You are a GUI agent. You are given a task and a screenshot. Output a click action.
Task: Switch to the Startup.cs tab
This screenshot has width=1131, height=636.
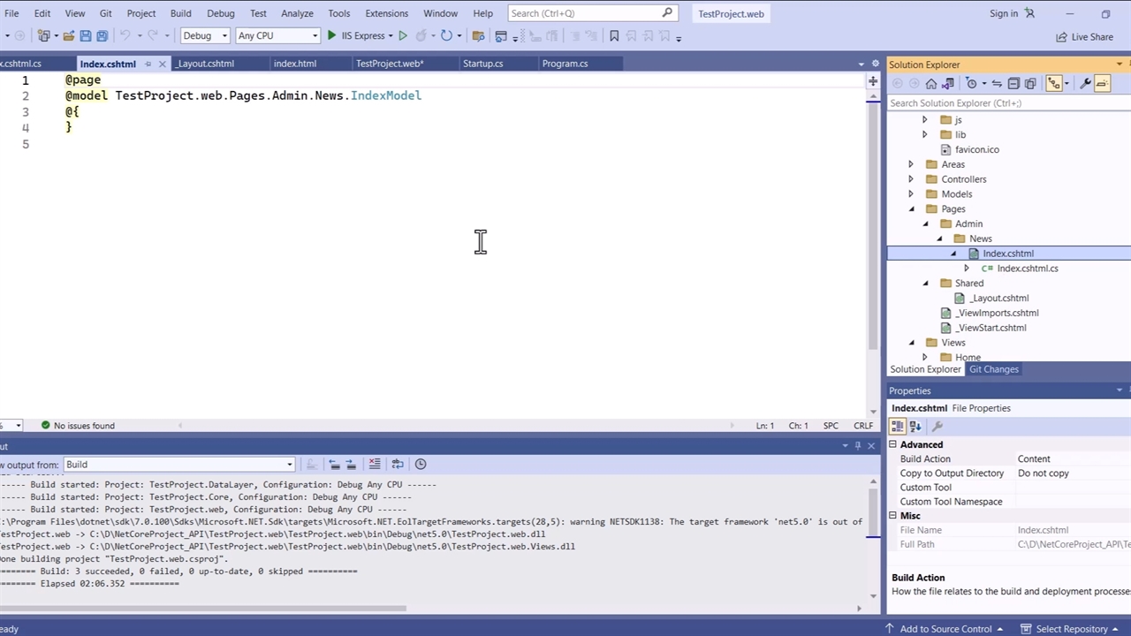482,64
